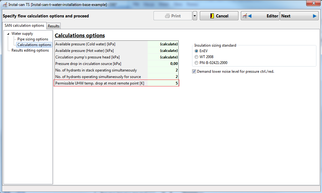
Task: Select the WT 2008 radio button
Action: 196,57
